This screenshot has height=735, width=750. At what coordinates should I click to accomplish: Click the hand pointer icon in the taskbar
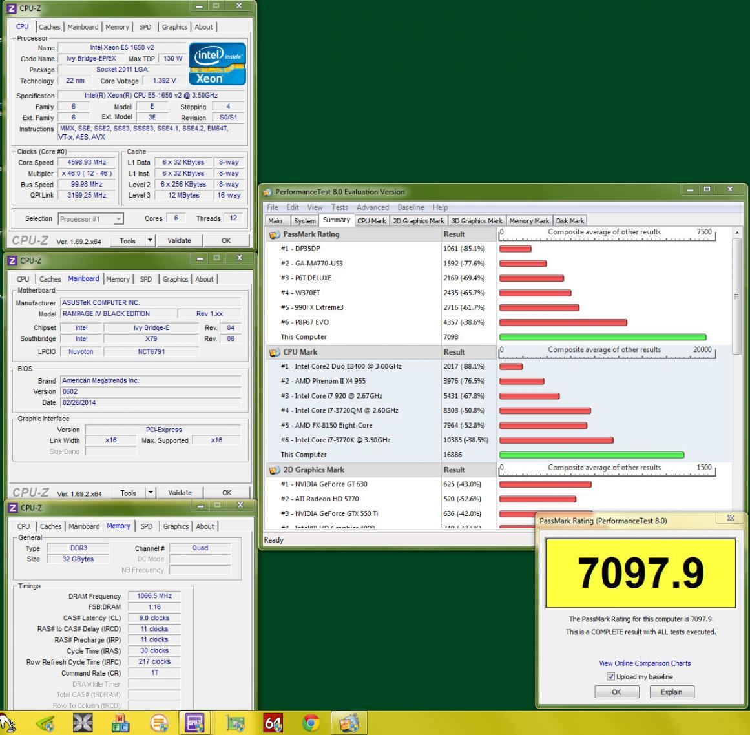click(8, 723)
